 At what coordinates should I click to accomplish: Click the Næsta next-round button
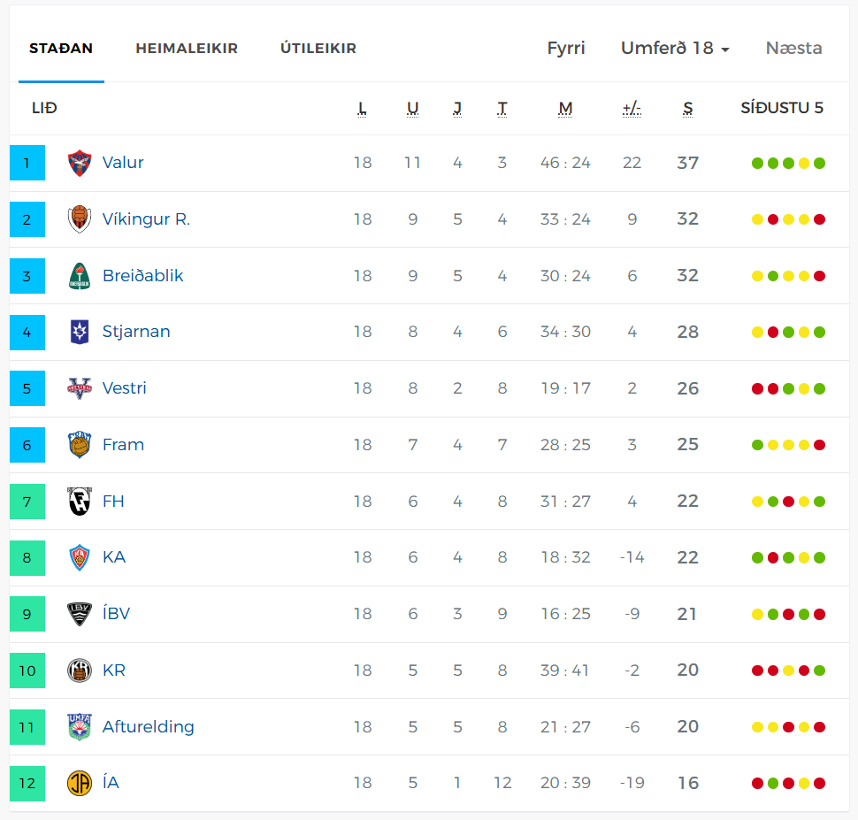pyautogui.click(x=793, y=48)
